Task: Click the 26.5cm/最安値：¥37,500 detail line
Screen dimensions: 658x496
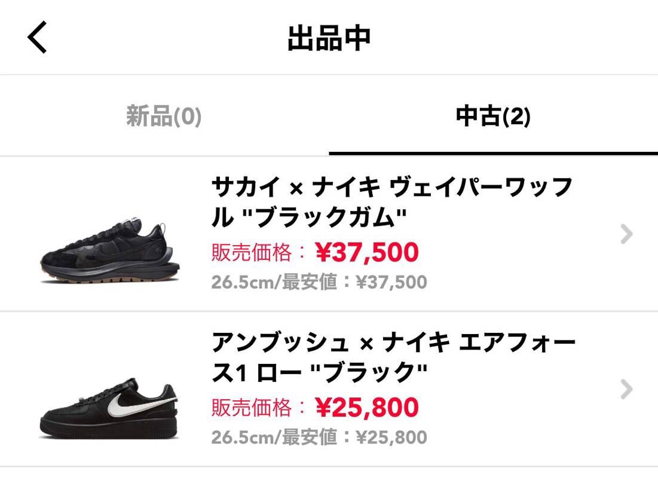Action: pyautogui.click(x=319, y=282)
